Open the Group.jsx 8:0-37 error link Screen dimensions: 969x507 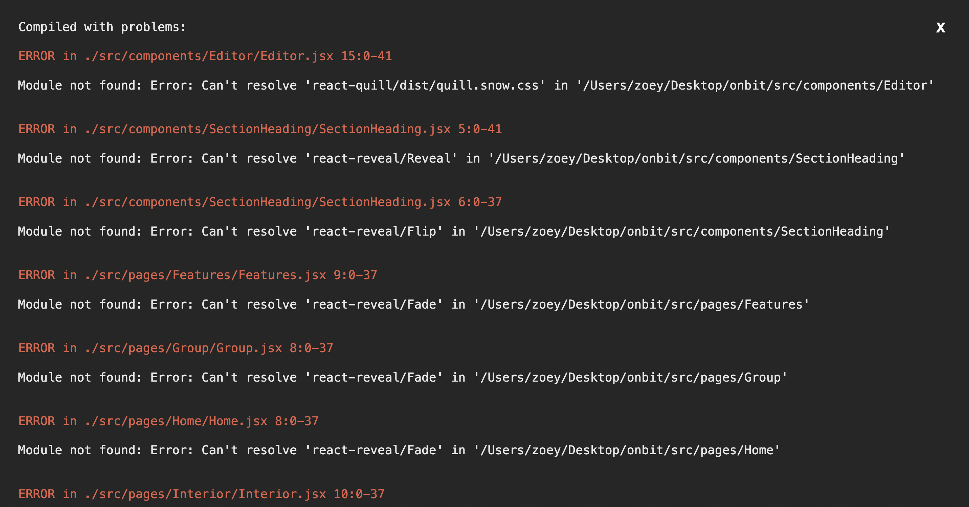pos(176,348)
